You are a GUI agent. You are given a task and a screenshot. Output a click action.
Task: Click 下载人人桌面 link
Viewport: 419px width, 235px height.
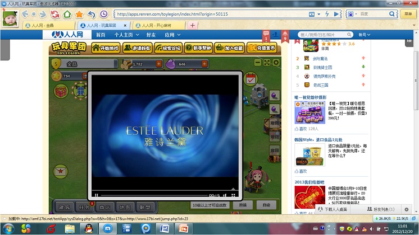pyautogui.click(x=333, y=209)
